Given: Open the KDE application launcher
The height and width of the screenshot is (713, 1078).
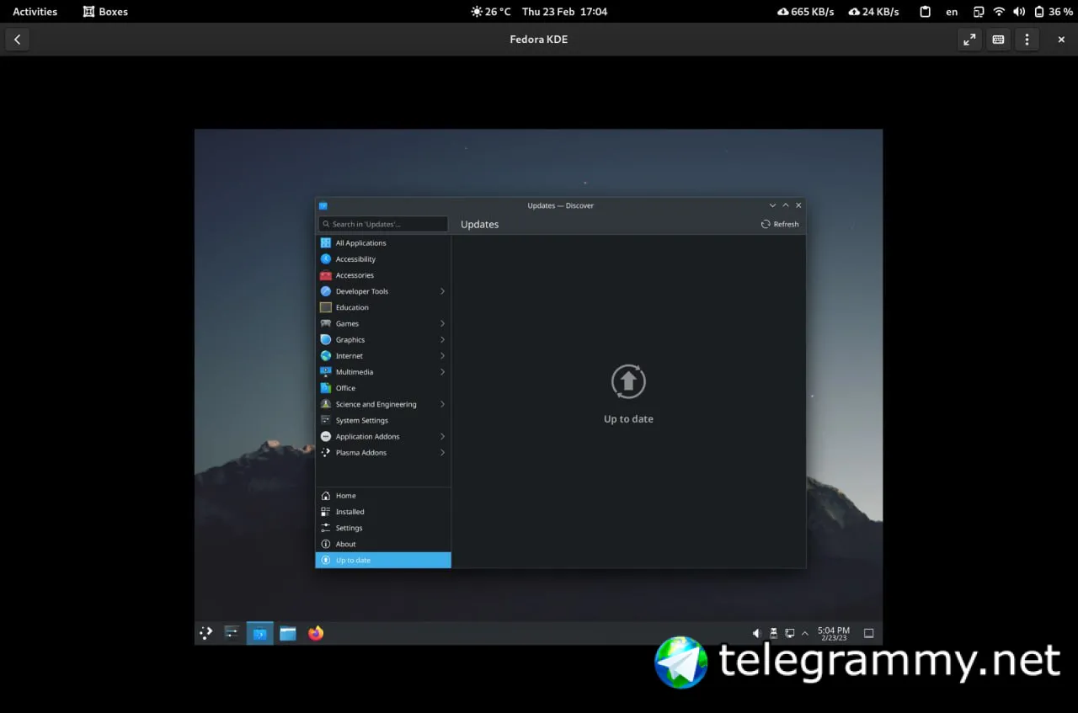Looking at the screenshot, I should coord(205,633).
